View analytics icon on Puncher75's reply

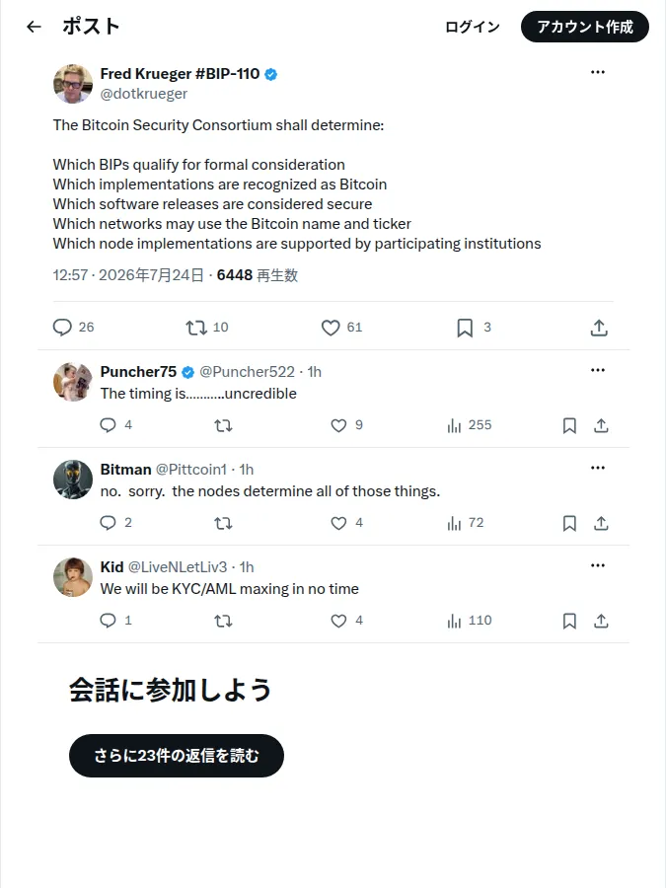[454, 425]
